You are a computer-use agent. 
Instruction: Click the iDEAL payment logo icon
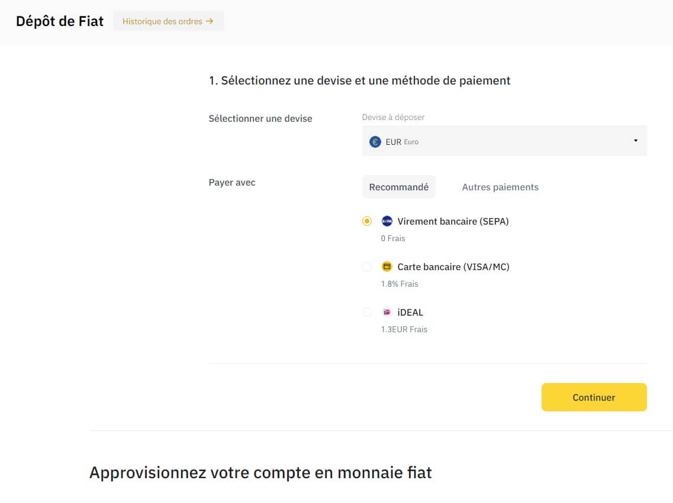[387, 312]
